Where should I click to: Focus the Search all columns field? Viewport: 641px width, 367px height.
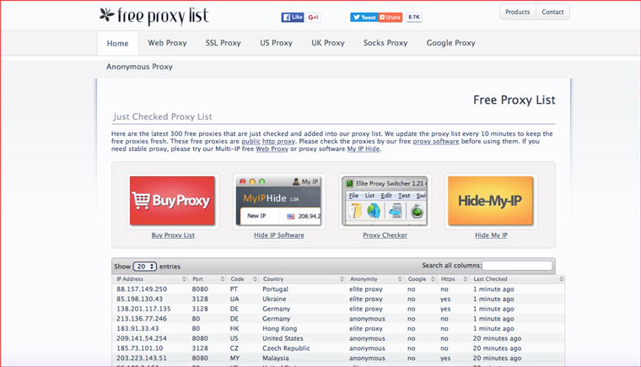click(x=517, y=266)
